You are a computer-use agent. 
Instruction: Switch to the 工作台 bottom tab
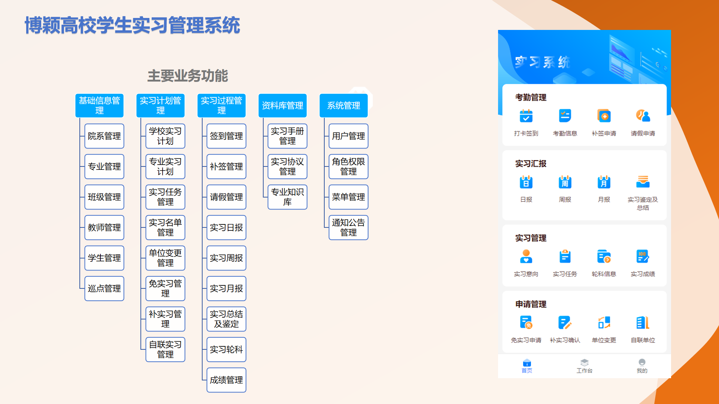tap(584, 366)
